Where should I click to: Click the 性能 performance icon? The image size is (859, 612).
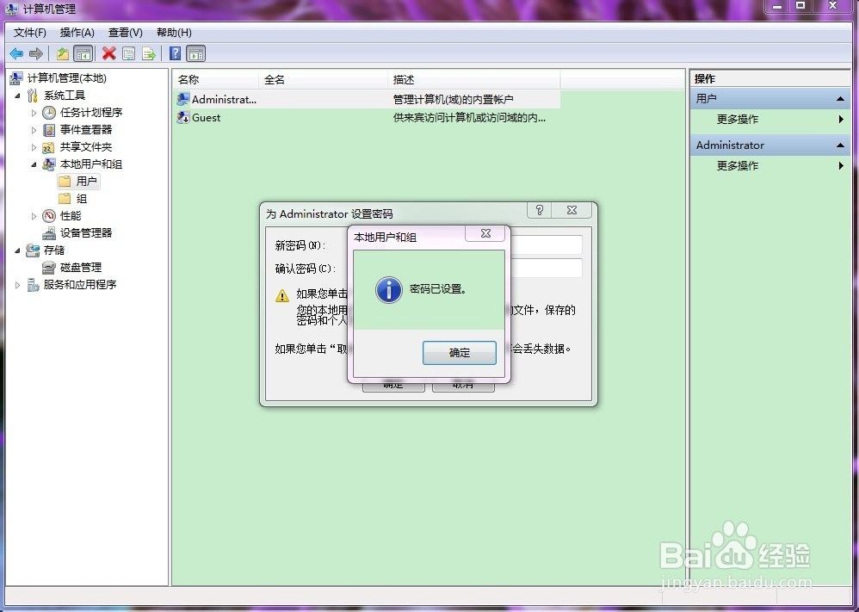pyautogui.click(x=49, y=216)
